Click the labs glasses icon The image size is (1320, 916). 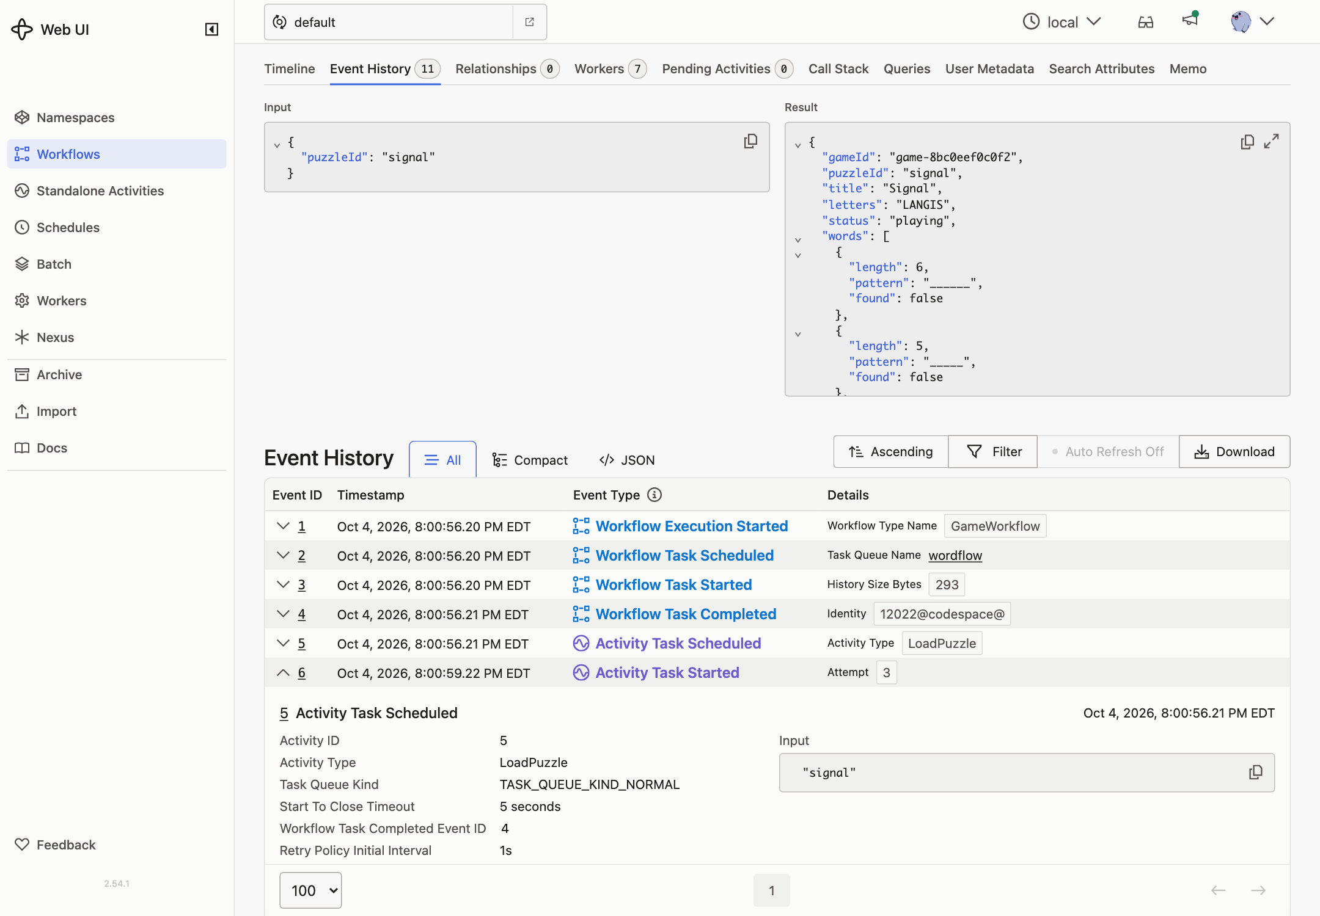point(1146,22)
